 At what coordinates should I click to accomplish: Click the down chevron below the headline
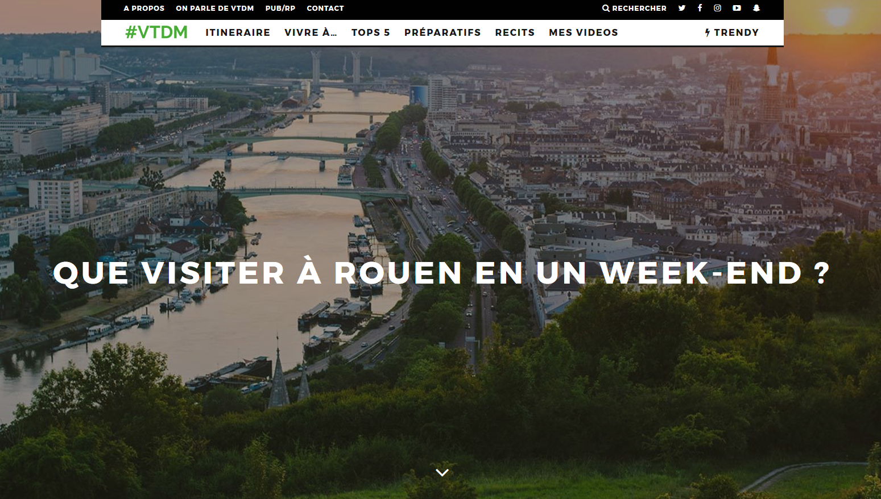click(x=442, y=472)
